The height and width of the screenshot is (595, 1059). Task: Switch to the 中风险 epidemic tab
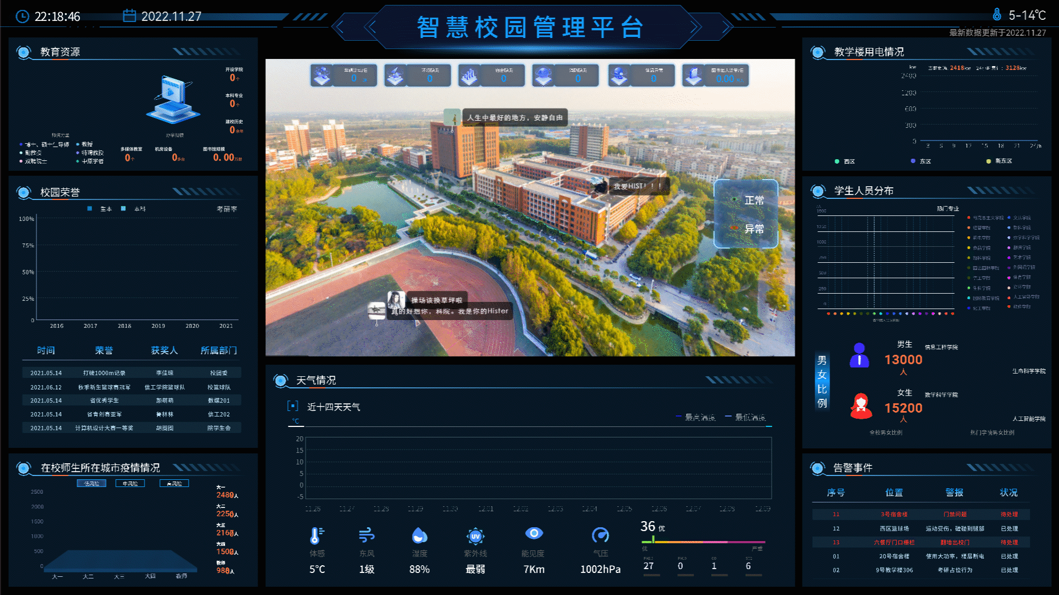tap(130, 483)
